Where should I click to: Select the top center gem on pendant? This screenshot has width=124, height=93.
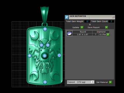45,29
